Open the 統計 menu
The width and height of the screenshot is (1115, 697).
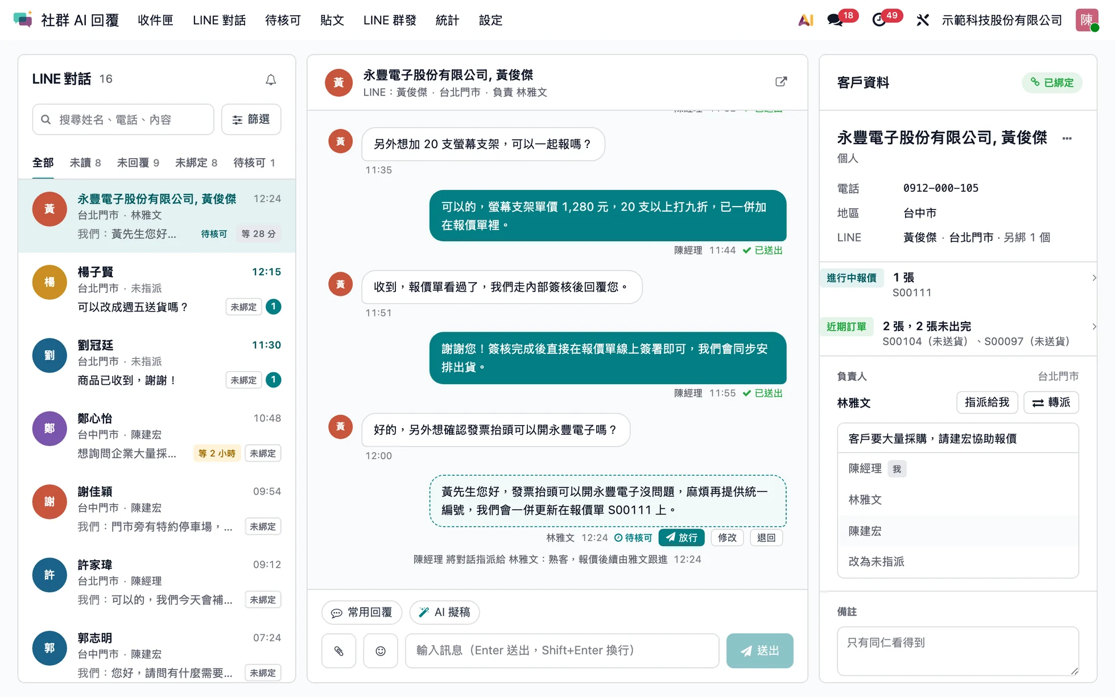(x=447, y=20)
